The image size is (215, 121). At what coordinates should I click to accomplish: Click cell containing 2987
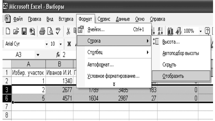(x=114, y=98)
